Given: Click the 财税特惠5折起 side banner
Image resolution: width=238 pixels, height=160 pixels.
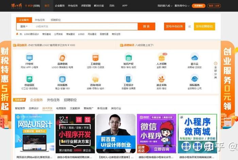Looking at the screenshot, I should (x=5, y=85).
